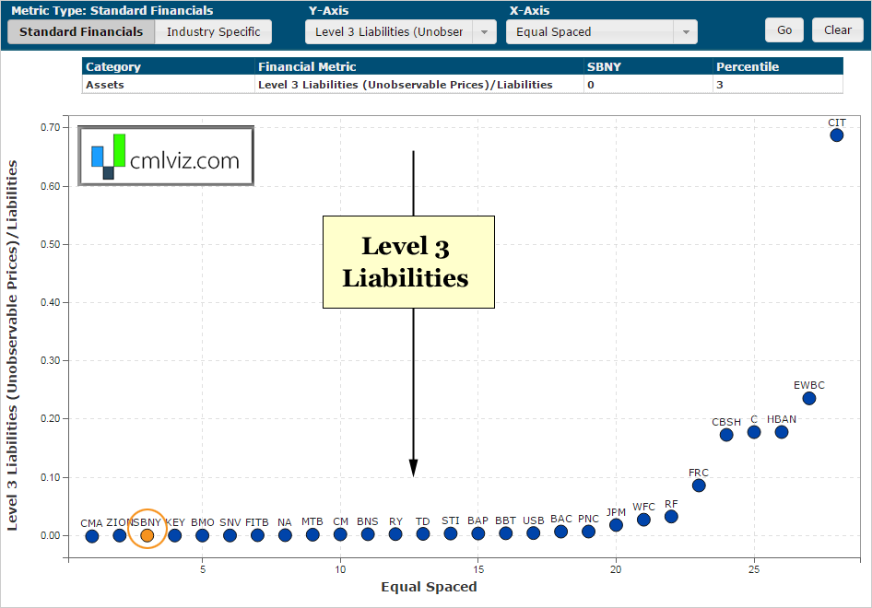Switch to Industry Specific metric type
The image size is (872, 608).
tap(213, 31)
